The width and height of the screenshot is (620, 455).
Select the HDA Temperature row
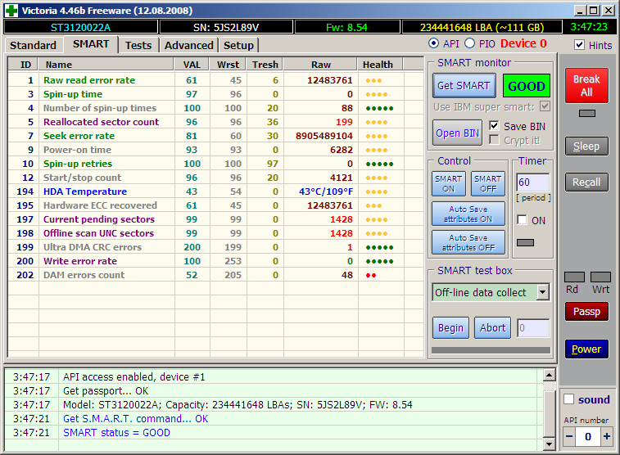pyautogui.click(x=215, y=191)
